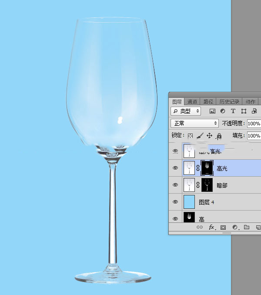Select the 图层 4 layer name
Viewport: 261px width, 295px height.
coord(207,202)
